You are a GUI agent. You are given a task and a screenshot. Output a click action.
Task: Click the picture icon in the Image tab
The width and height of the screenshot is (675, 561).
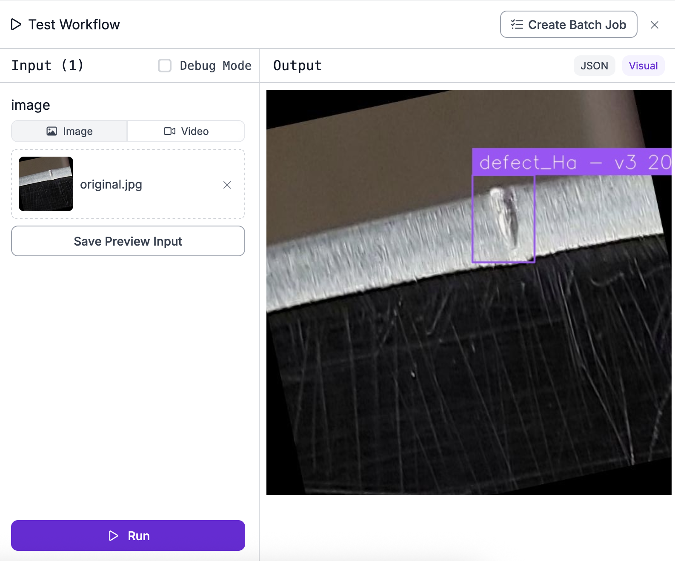pos(51,132)
